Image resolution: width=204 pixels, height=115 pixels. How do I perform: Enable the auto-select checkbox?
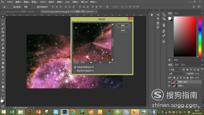(11, 7)
